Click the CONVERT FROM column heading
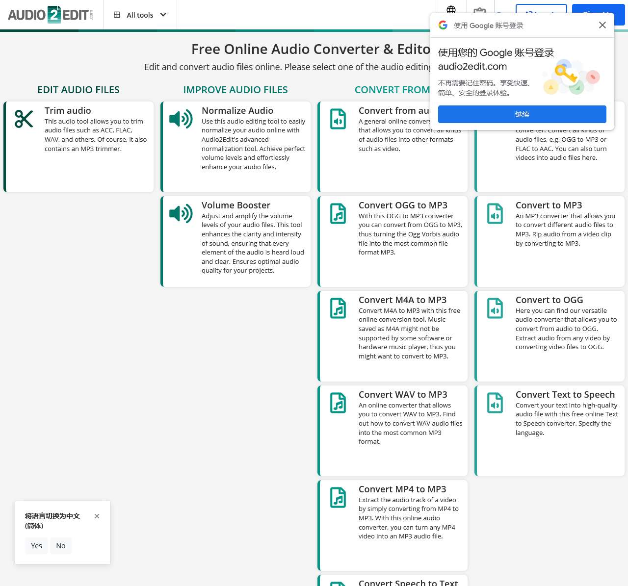Screen dimensions: 628x586 click(x=392, y=90)
